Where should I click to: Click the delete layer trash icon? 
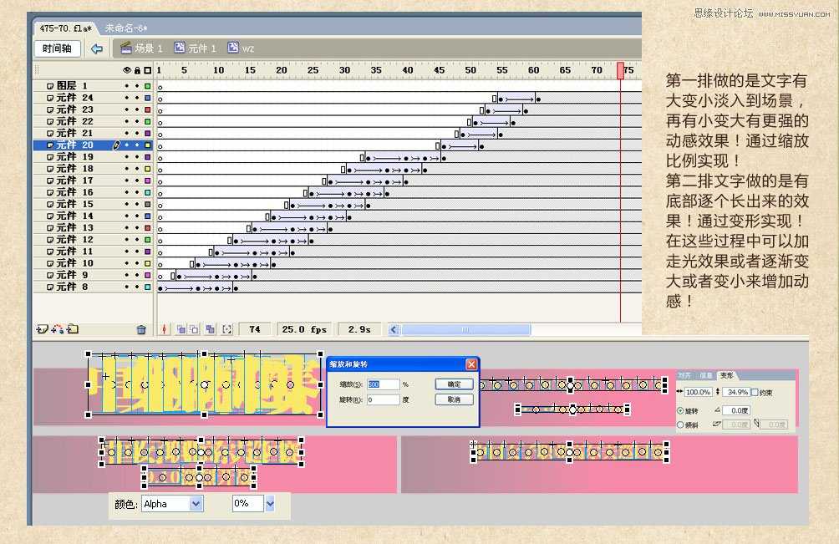click(x=141, y=329)
